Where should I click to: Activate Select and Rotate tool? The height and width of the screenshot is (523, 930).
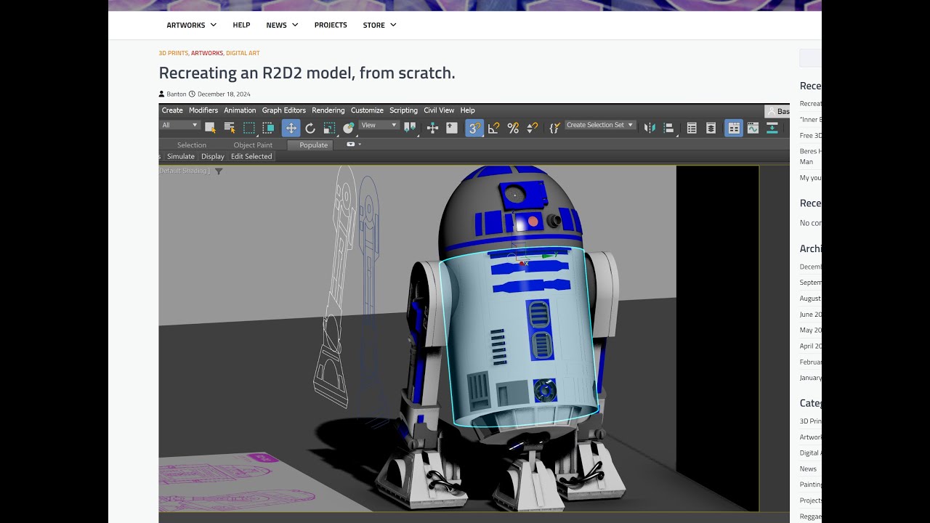[310, 128]
